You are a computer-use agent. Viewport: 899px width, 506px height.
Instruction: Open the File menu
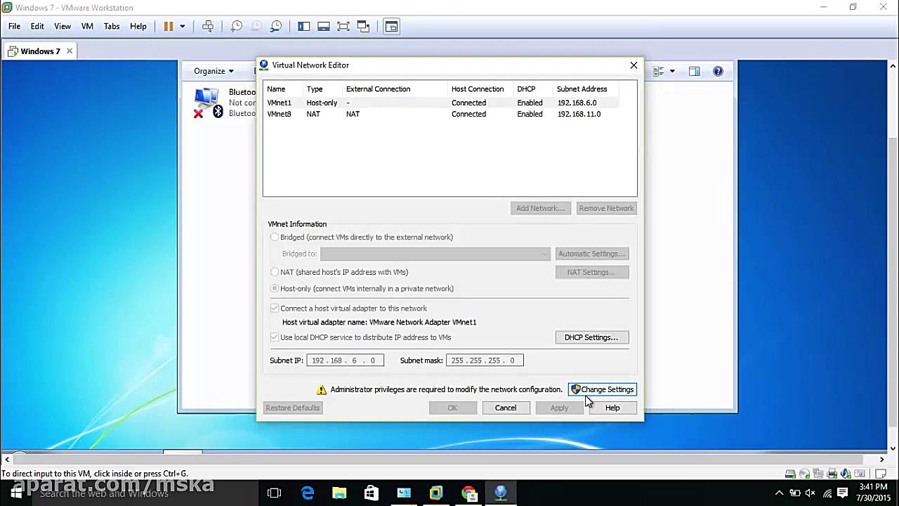[x=14, y=26]
